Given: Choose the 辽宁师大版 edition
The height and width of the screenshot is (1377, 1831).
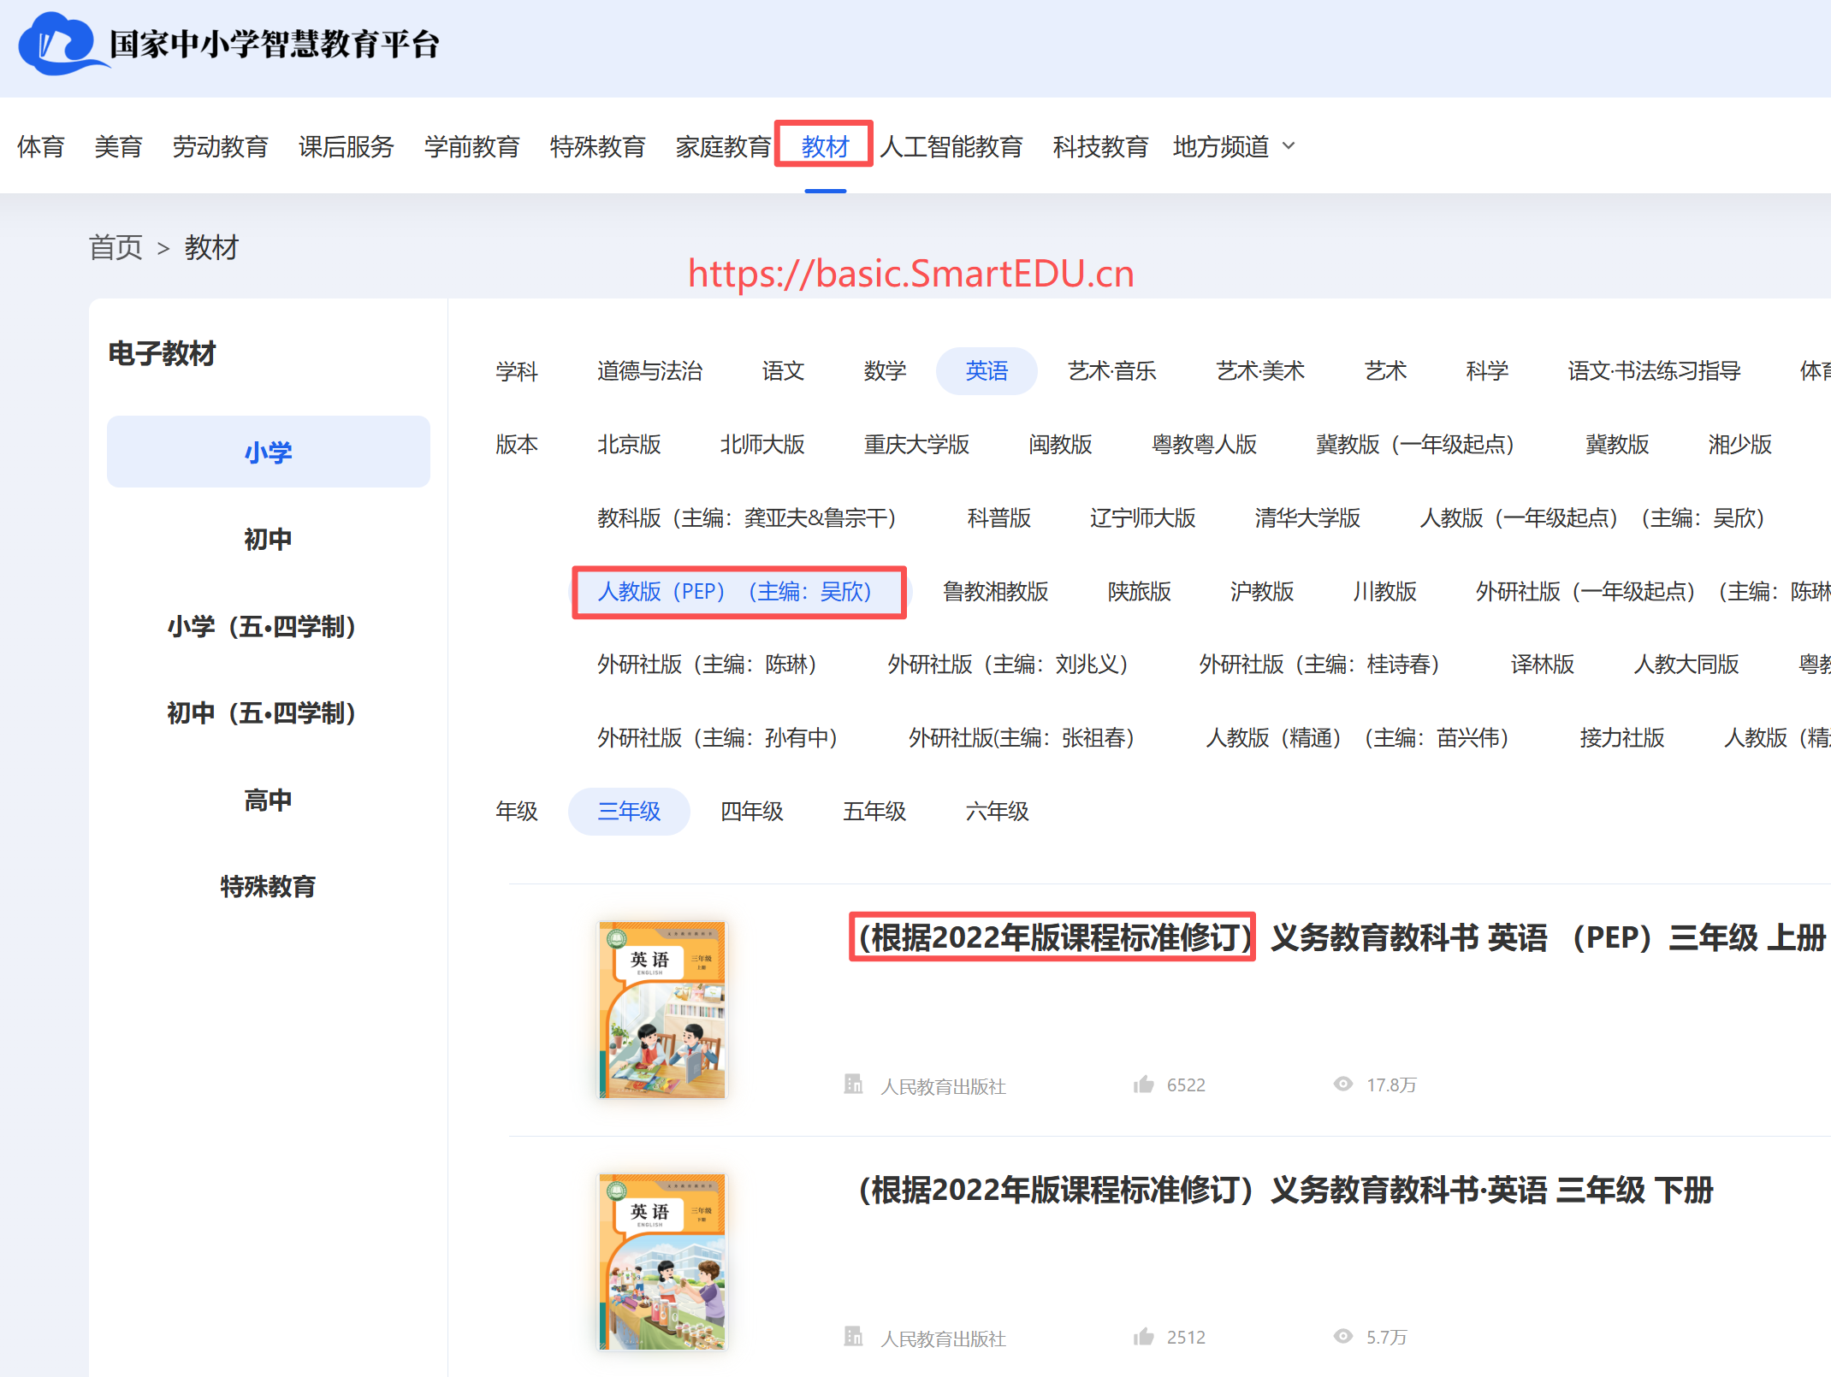Looking at the screenshot, I should tap(1142, 517).
